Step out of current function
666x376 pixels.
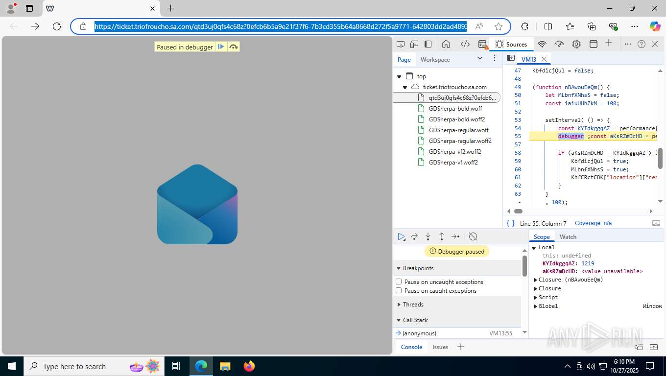click(x=441, y=236)
